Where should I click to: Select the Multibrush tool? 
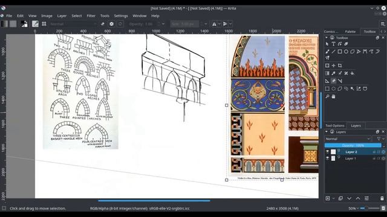click(327, 58)
